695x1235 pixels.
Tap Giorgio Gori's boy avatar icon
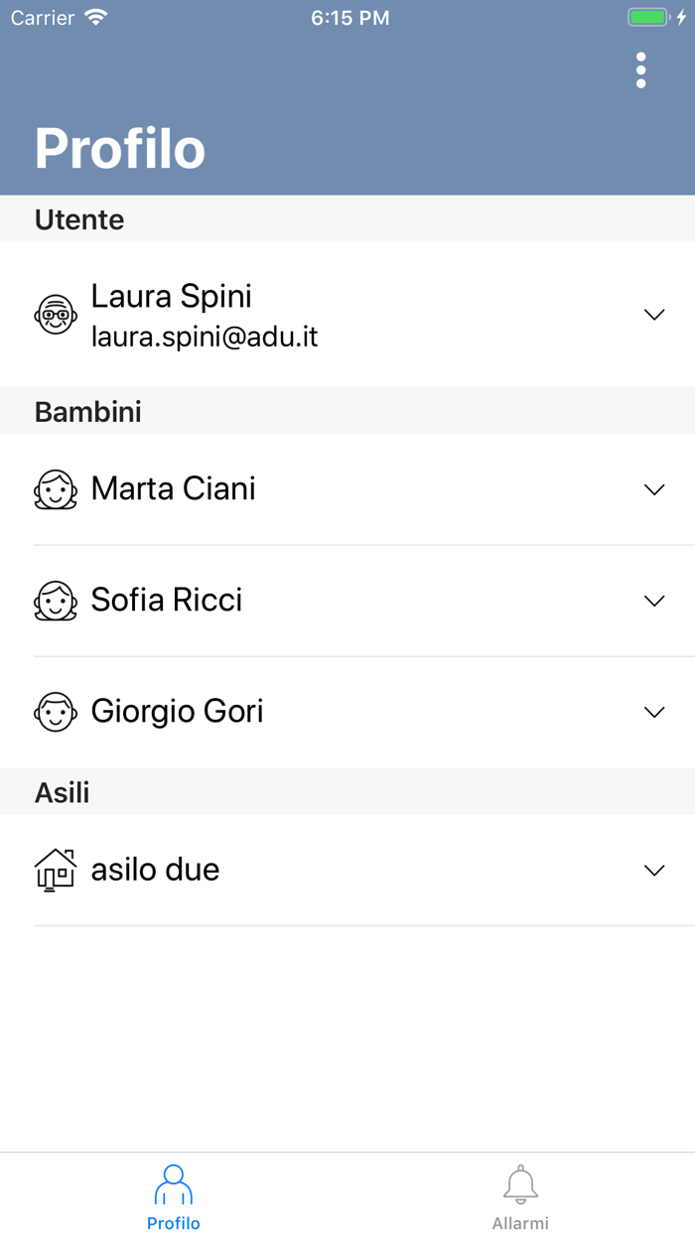pyautogui.click(x=56, y=712)
